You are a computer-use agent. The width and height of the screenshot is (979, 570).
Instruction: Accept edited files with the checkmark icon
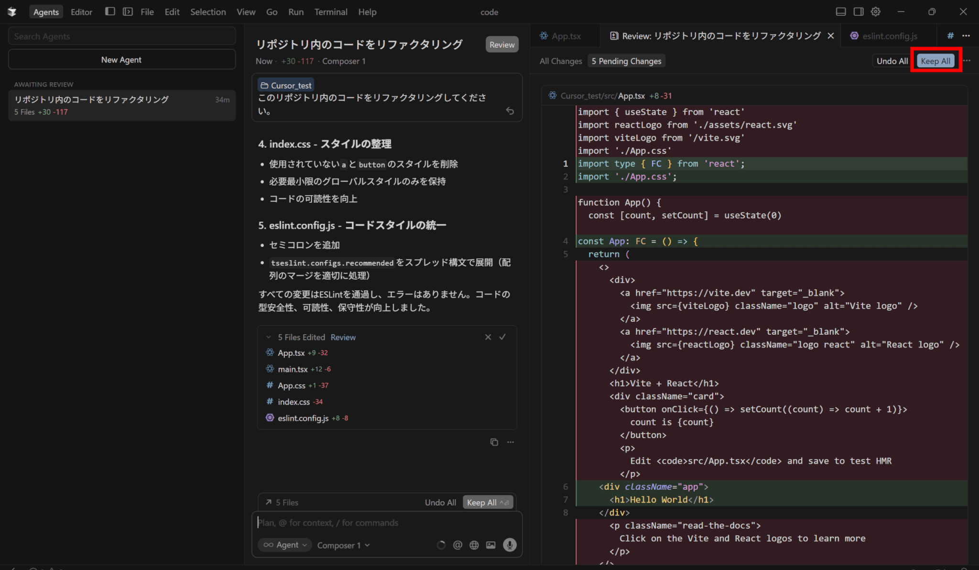[x=502, y=337]
